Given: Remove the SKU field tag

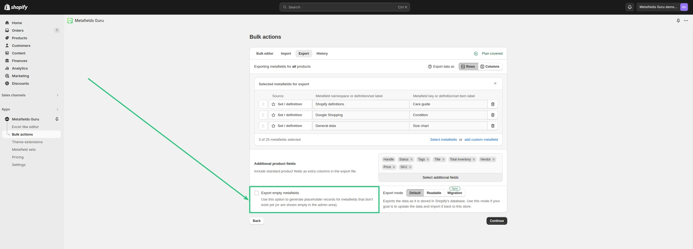Looking at the screenshot, I should pyautogui.click(x=410, y=167).
